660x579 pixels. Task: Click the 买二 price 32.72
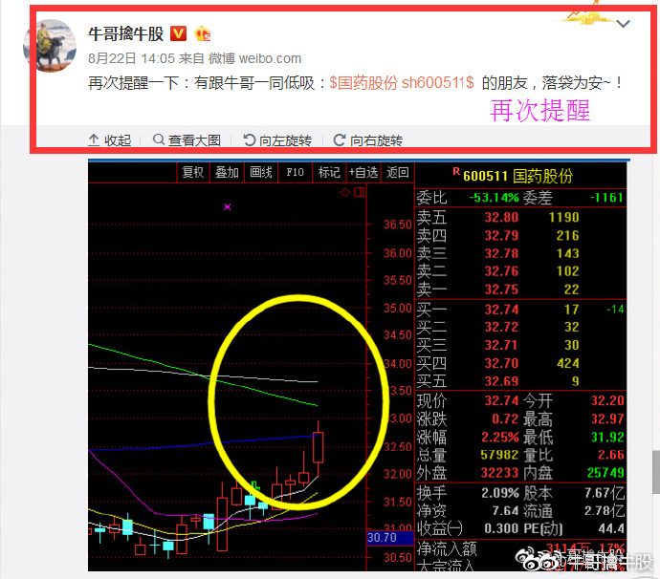[x=501, y=327]
